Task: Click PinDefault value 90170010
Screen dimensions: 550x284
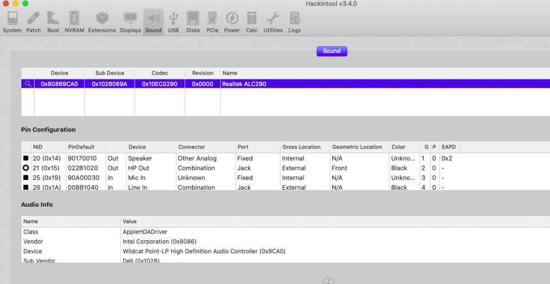Action: pos(82,158)
